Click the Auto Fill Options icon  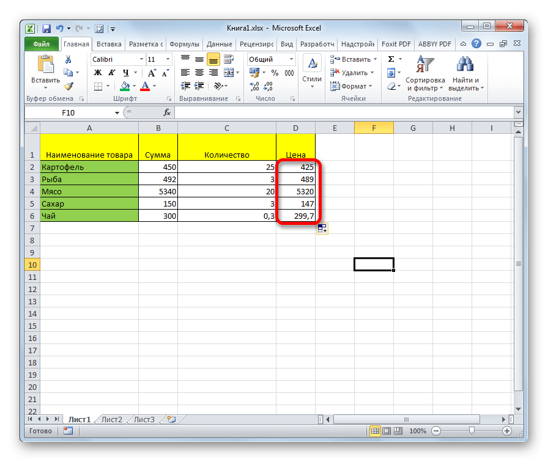point(322,229)
